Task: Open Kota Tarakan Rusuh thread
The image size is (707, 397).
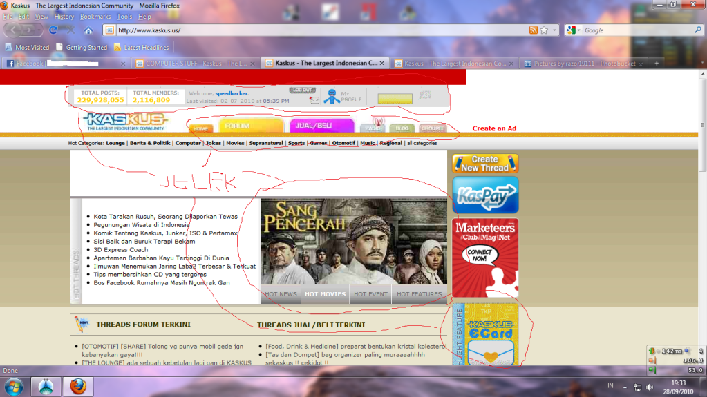Action: (x=165, y=216)
